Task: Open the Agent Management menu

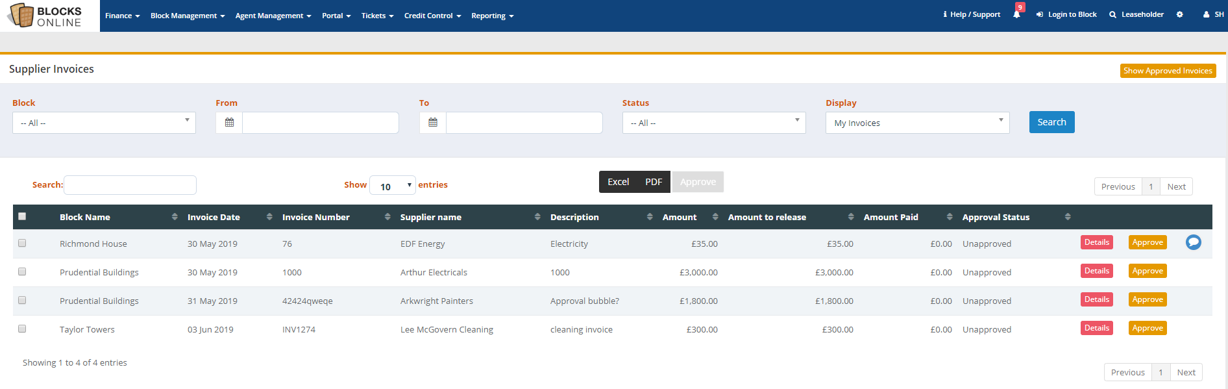Action: click(273, 16)
